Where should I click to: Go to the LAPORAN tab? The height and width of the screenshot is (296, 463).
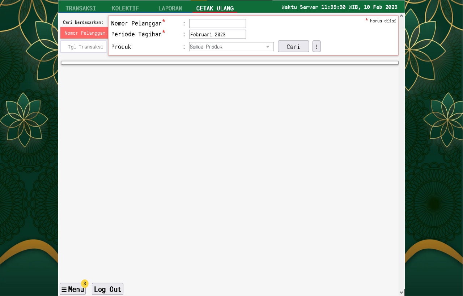click(170, 8)
